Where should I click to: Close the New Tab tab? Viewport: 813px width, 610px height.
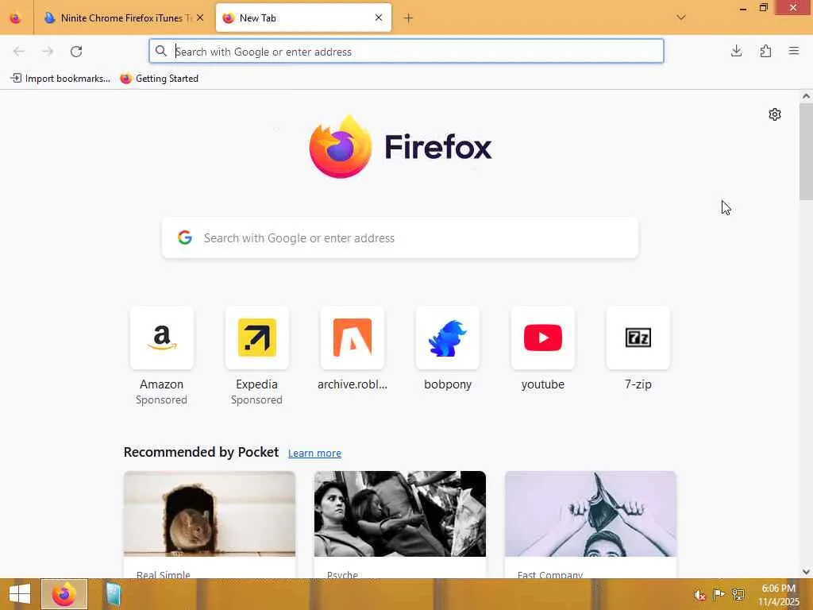click(x=379, y=18)
